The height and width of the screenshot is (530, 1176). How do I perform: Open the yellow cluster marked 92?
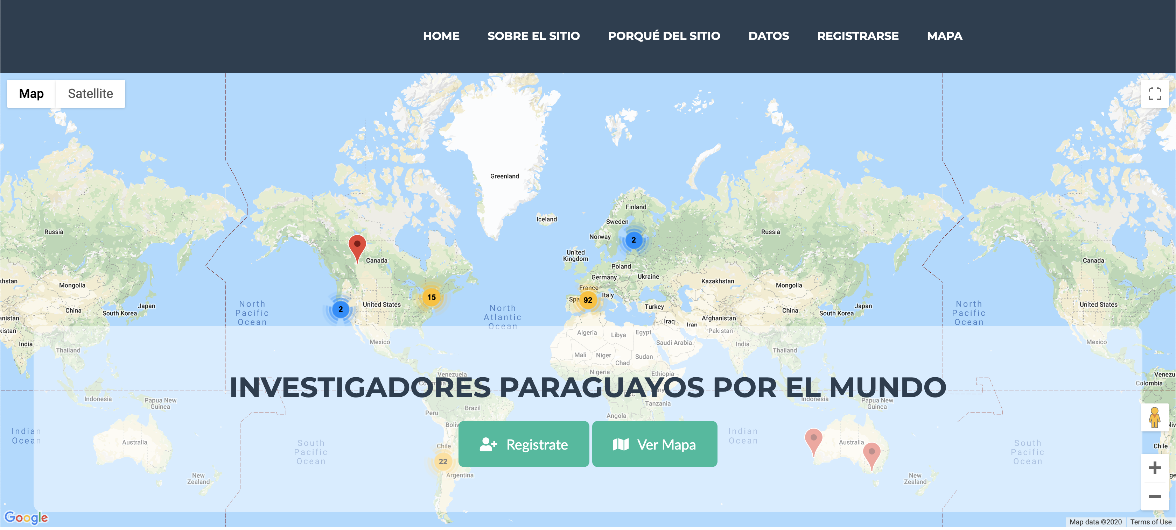(588, 300)
